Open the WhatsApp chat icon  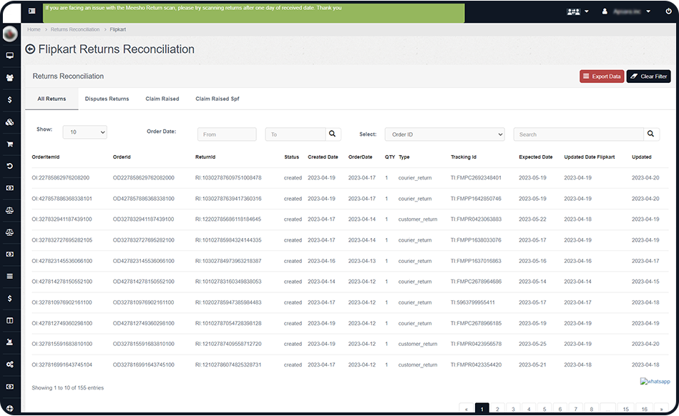click(x=655, y=382)
